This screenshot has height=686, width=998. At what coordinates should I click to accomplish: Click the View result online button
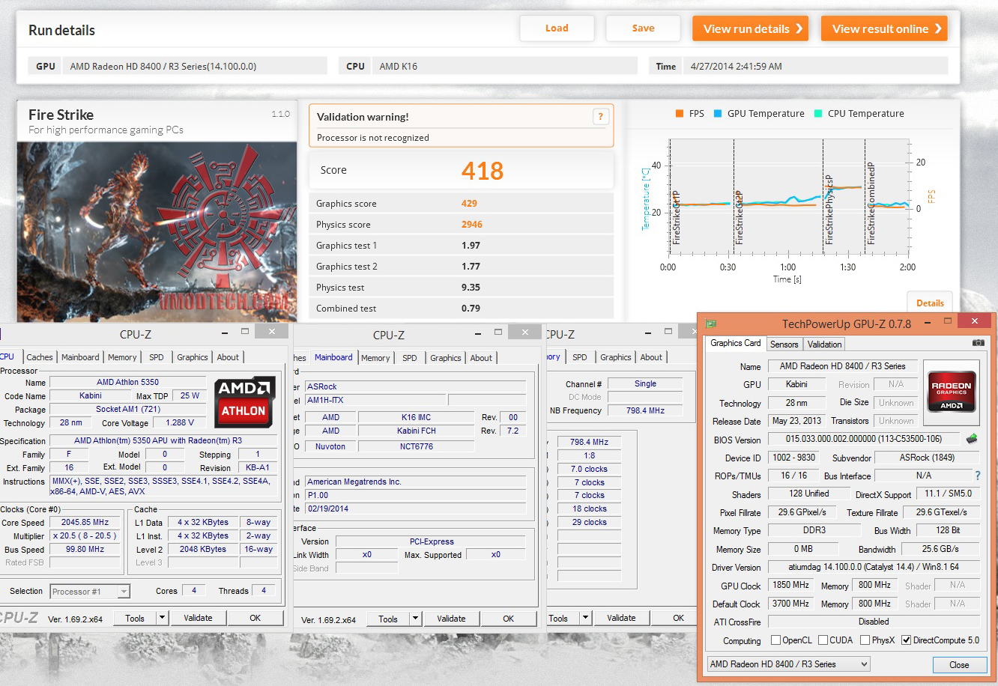click(x=885, y=28)
